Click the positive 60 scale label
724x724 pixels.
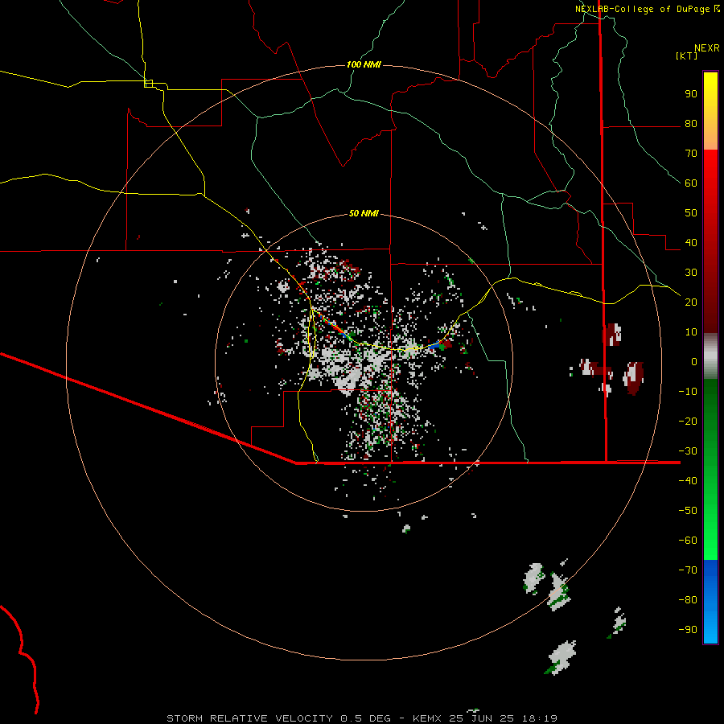(691, 183)
